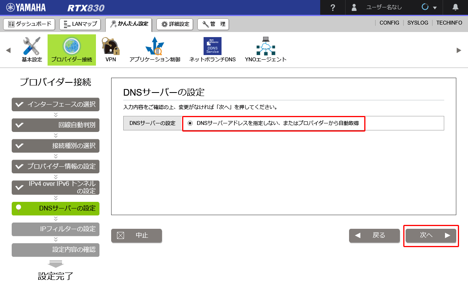Screen dimensions: 468x285
Task: Select the かんたん設定 tab
Action: tap(129, 24)
